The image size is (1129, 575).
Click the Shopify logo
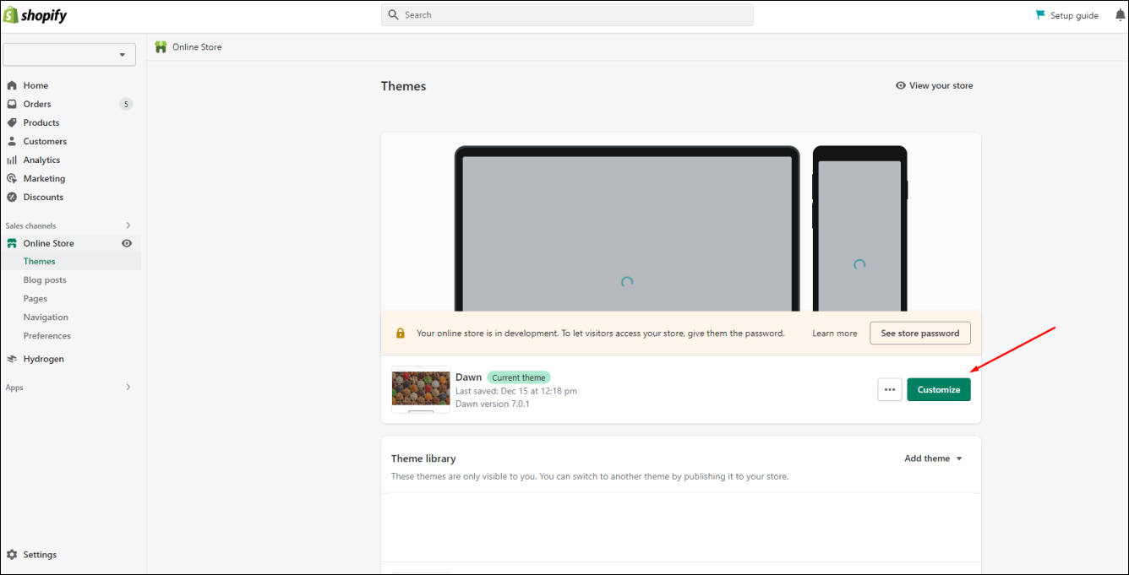[36, 16]
